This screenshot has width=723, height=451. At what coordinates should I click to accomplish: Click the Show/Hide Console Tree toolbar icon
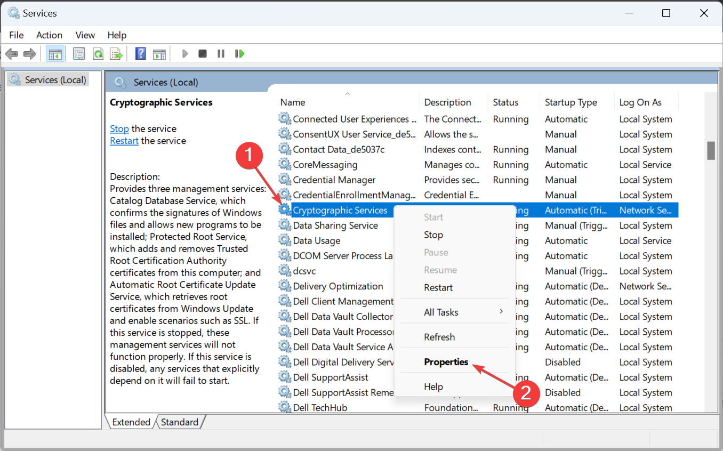point(55,54)
